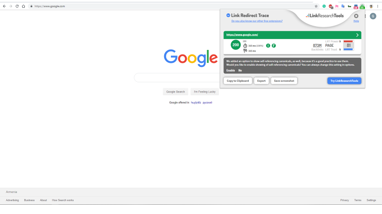Viewport: 382px width, 214px height.
Task: Open the pink extension icon in toolbar
Action: click(x=337, y=6)
